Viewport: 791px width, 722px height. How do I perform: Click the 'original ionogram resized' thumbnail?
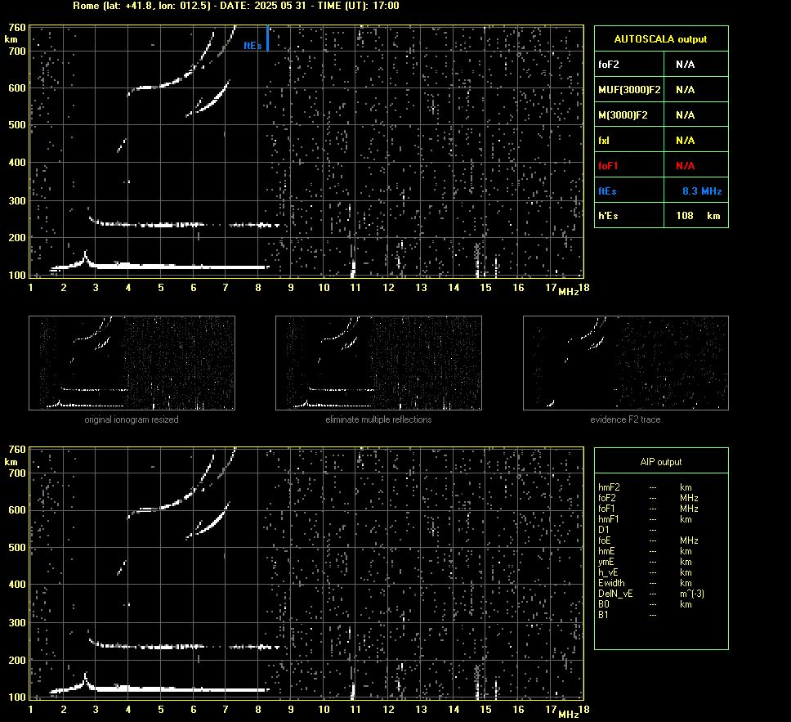click(x=132, y=363)
